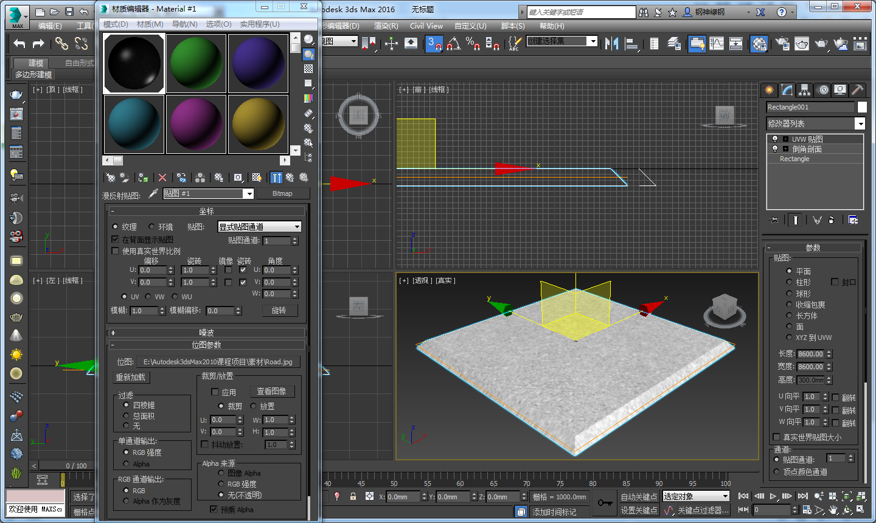876x523 pixels.
Task: Collapse the 坐标 rollout
Action: click(x=206, y=211)
